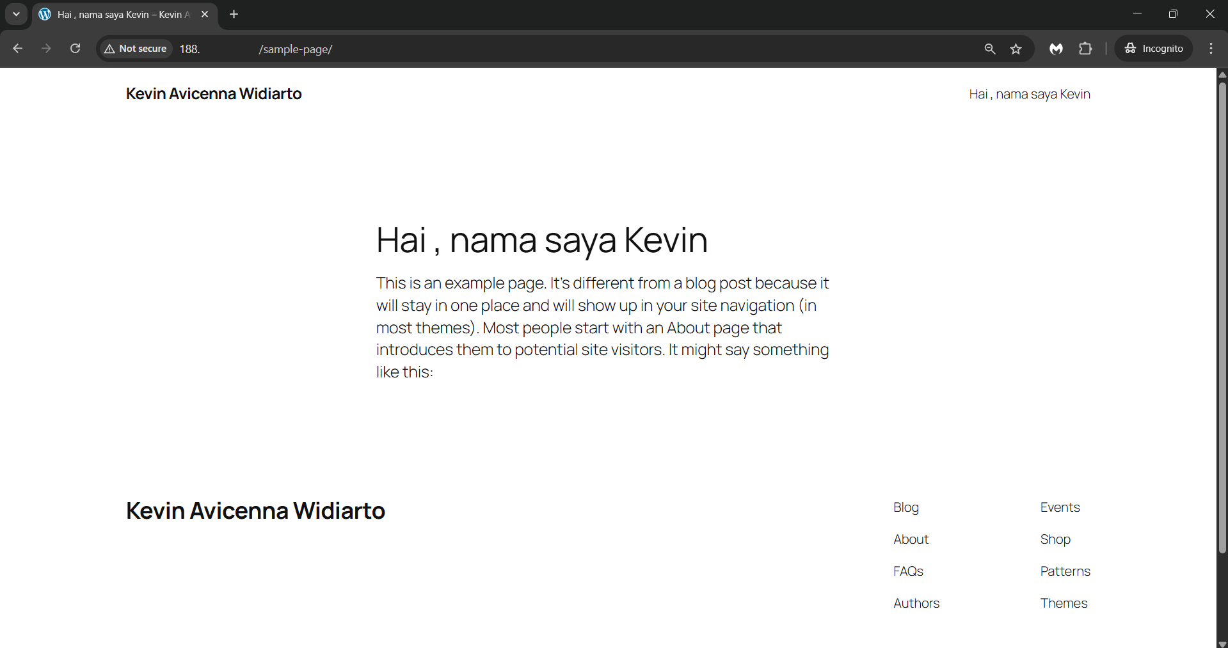
Task: Click the header site title Kevin Avicenna Widiarto
Action: tap(214, 94)
